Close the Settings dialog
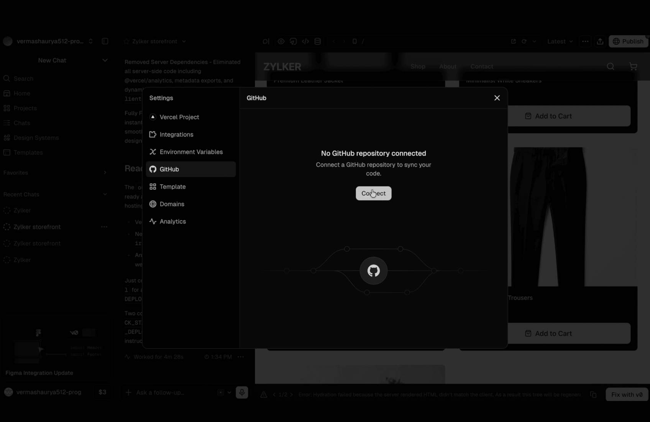Image resolution: width=650 pixels, height=422 pixels. pos(497,98)
